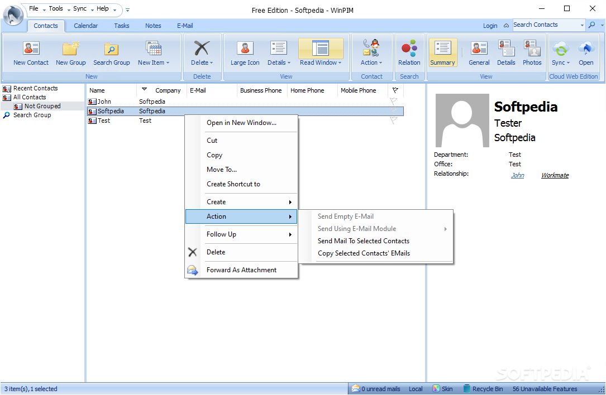The height and width of the screenshot is (395, 606).
Task: Switch to the Calendar tab
Action: click(x=86, y=26)
